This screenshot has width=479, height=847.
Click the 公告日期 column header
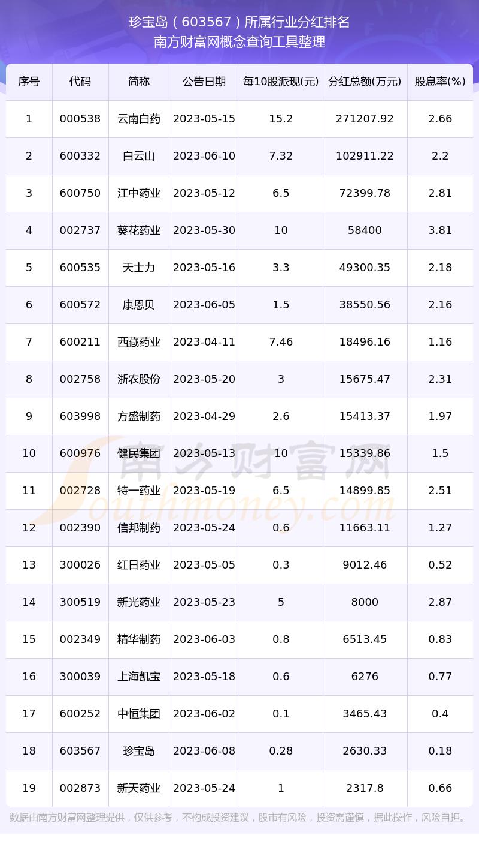(x=204, y=82)
